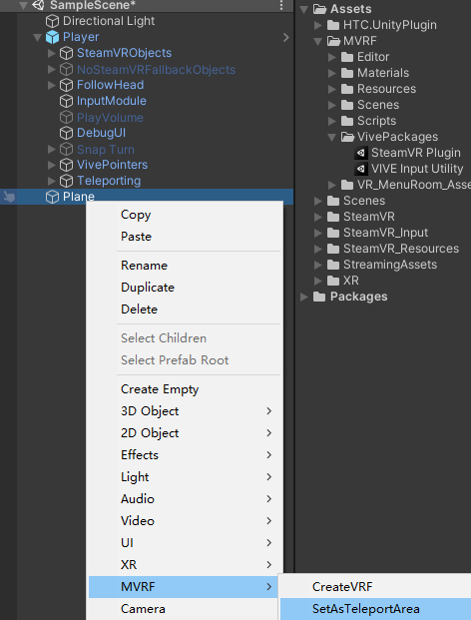This screenshot has height=620, width=471.
Task: Click the SteamVRObjects cube icon
Action: pyautogui.click(x=66, y=53)
